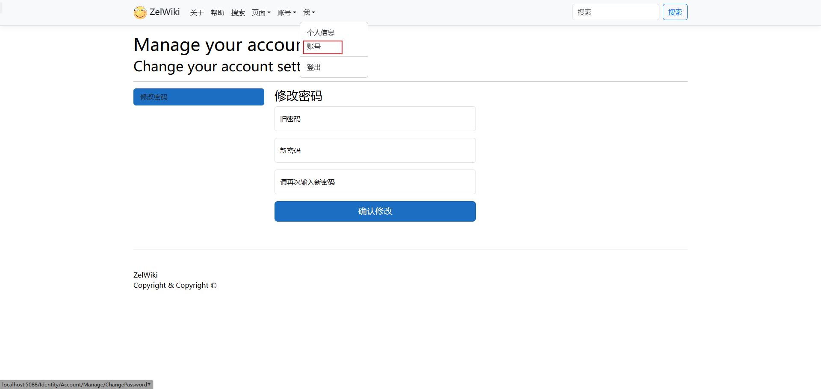Expand the 账号 dropdown in navbar
The image size is (821, 389).
[x=286, y=13]
